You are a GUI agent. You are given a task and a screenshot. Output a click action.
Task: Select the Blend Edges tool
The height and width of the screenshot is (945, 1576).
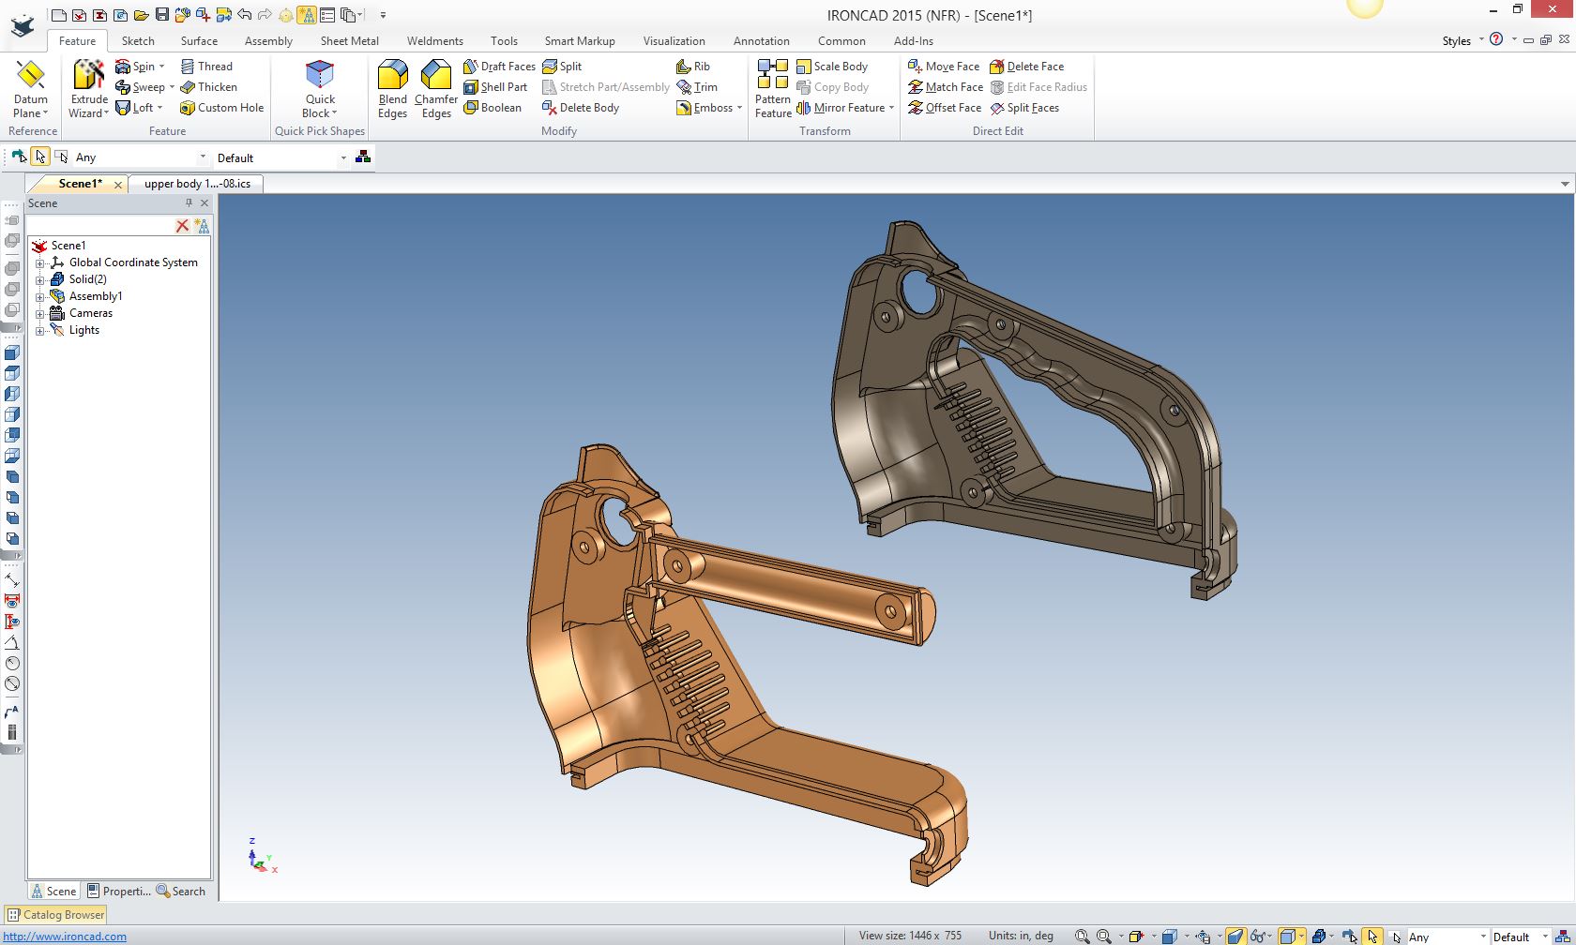[392, 89]
